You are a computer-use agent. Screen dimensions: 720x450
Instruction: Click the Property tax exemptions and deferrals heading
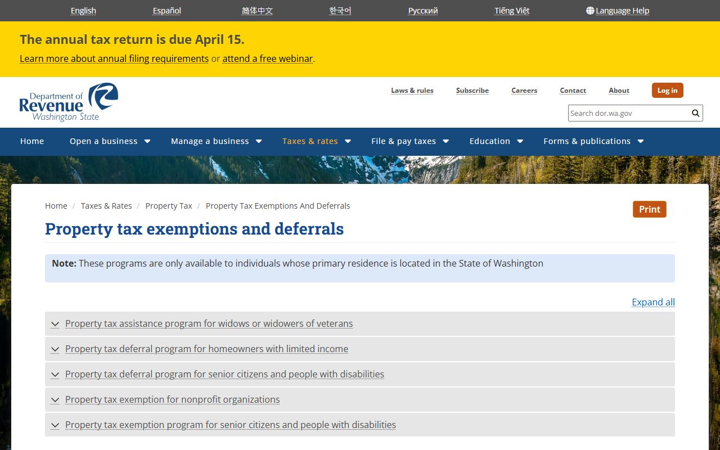(x=194, y=229)
